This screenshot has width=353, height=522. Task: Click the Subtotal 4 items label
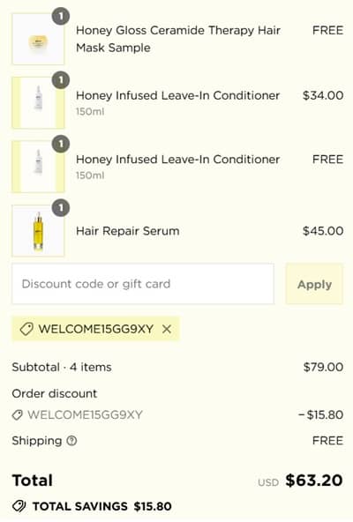tap(62, 367)
